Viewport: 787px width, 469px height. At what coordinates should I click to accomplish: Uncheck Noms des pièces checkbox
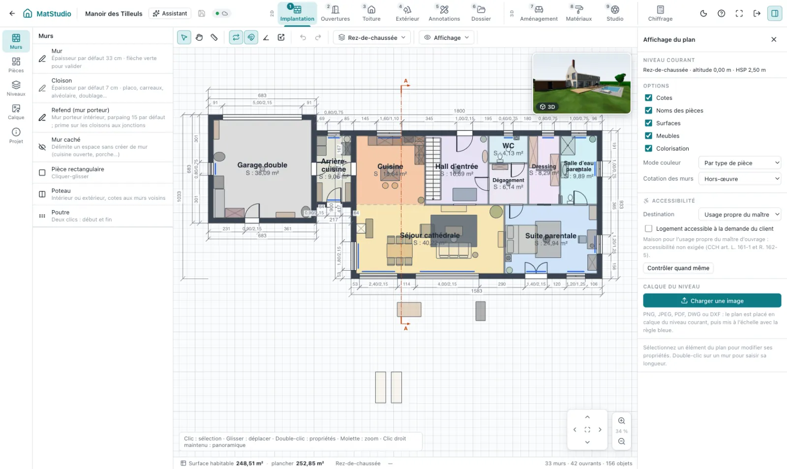[x=649, y=110]
